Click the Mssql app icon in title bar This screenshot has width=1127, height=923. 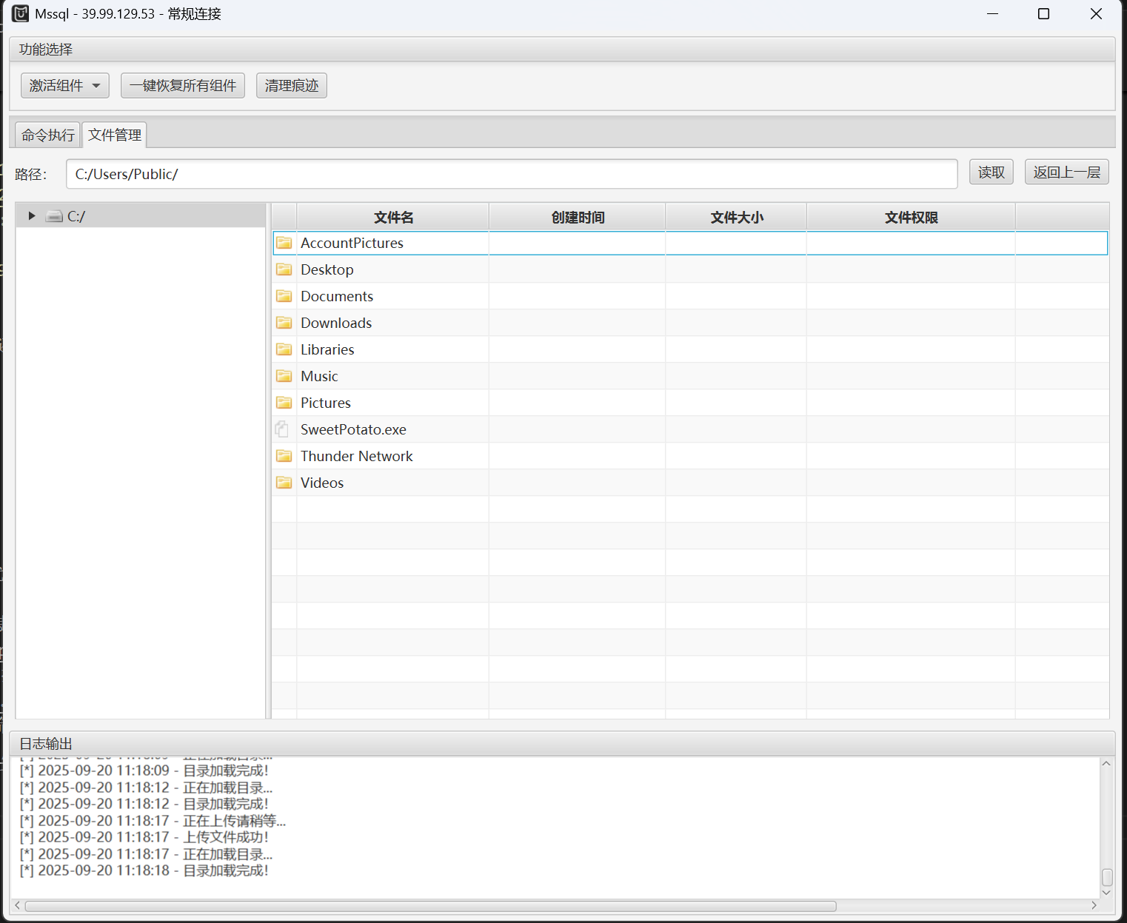[x=20, y=13]
